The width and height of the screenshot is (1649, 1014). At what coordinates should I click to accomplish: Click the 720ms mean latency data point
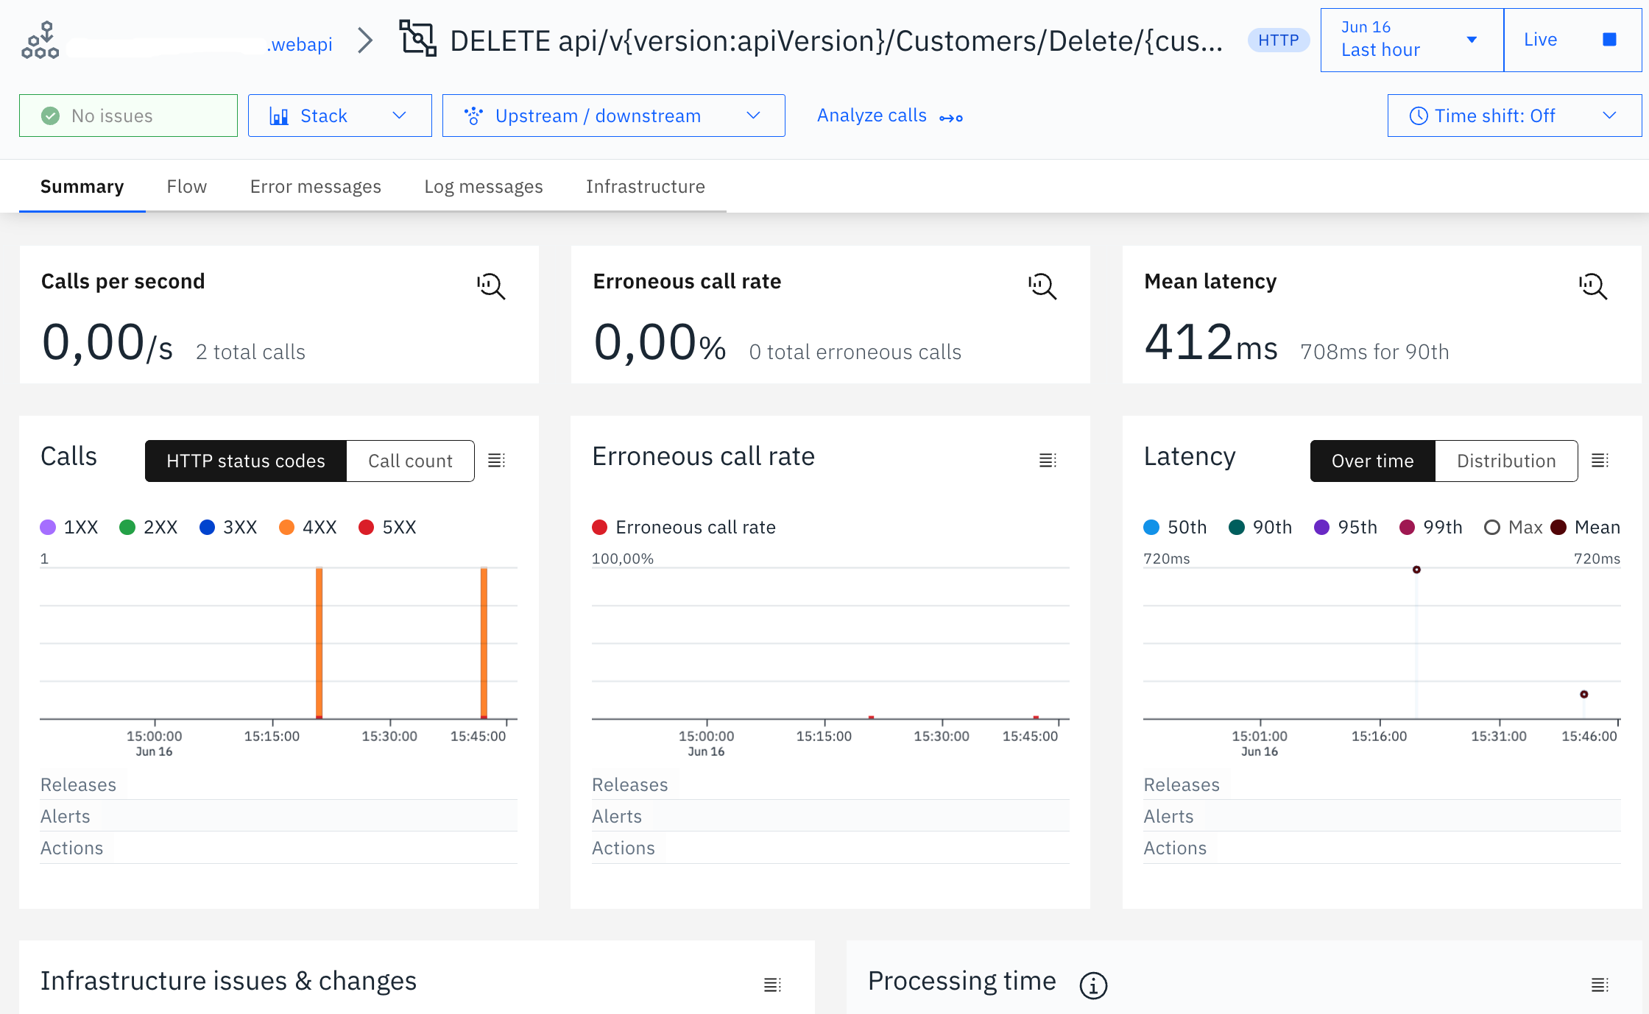pos(1416,570)
